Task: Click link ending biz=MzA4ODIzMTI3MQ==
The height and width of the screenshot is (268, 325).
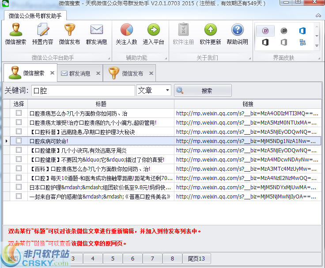Action: coord(247,114)
